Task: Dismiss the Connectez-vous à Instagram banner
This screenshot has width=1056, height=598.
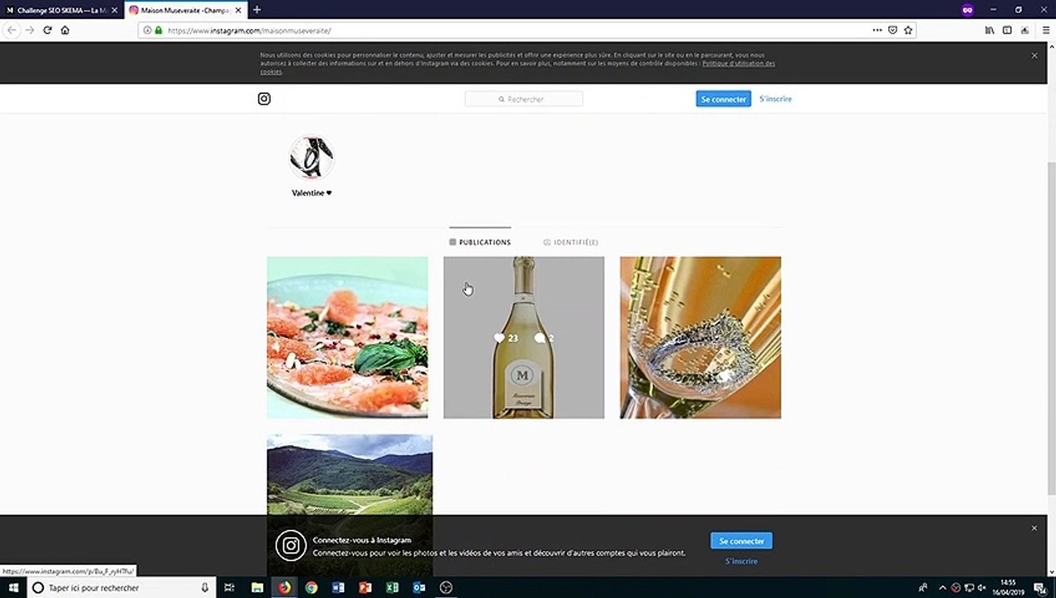Action: (1034, 528)
